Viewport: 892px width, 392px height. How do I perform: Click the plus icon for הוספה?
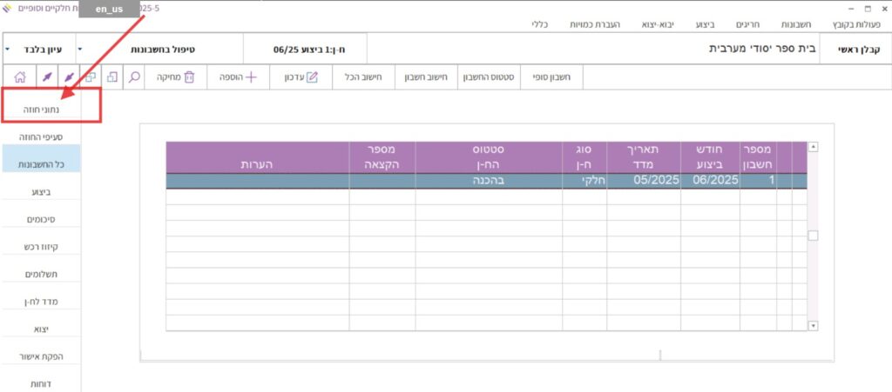[252, 77]
